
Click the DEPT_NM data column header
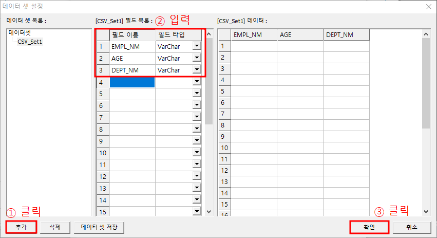pyautogui.click(x=347, y=35)
